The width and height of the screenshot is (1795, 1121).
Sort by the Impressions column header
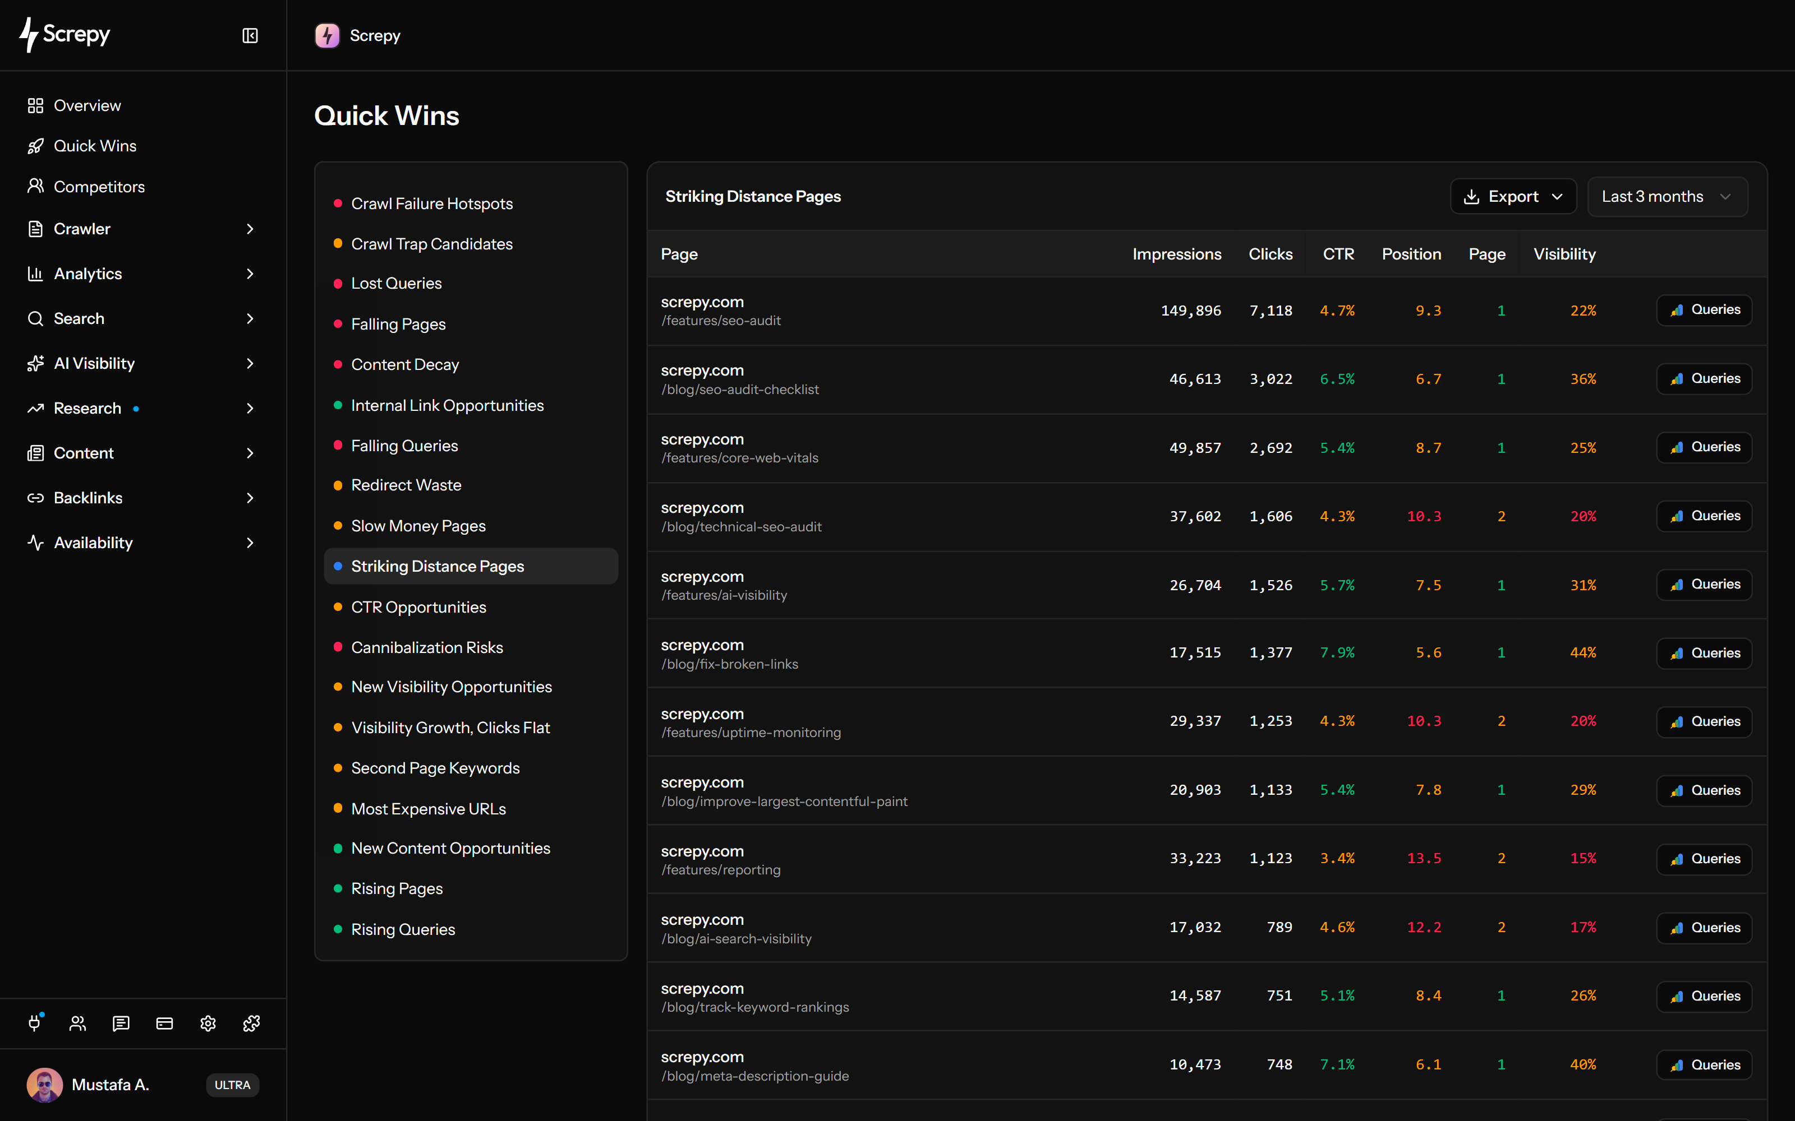tap(1176, 254)
